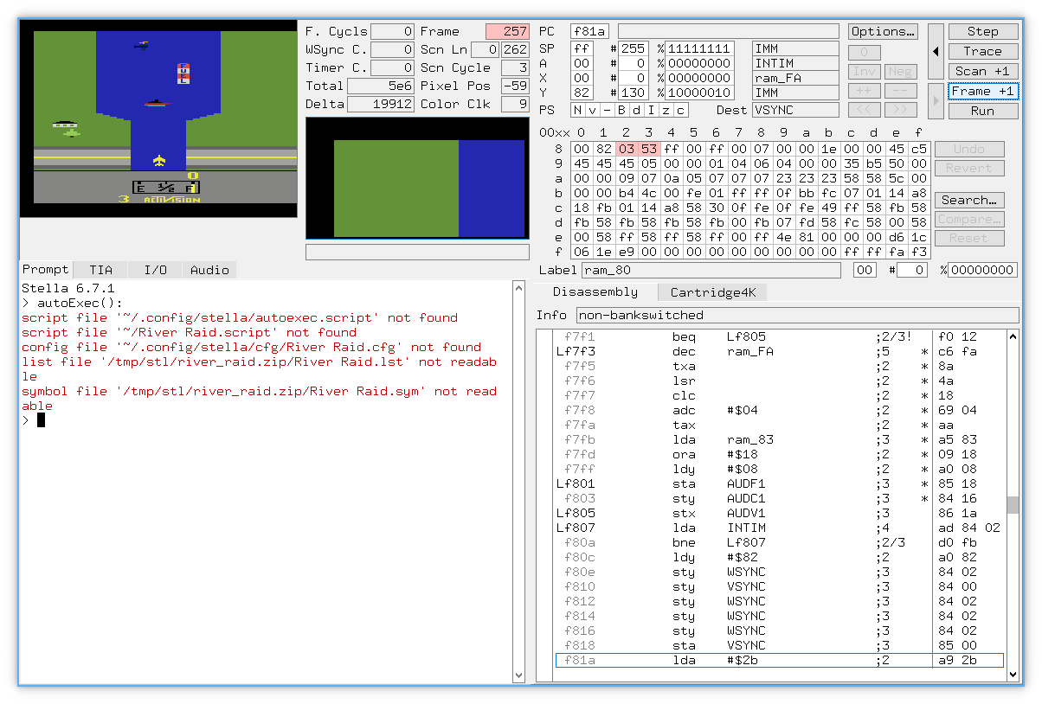Toggle the unused '-' flag in PS
Screen dimensions: 1042x704
(x=608, y=110)
